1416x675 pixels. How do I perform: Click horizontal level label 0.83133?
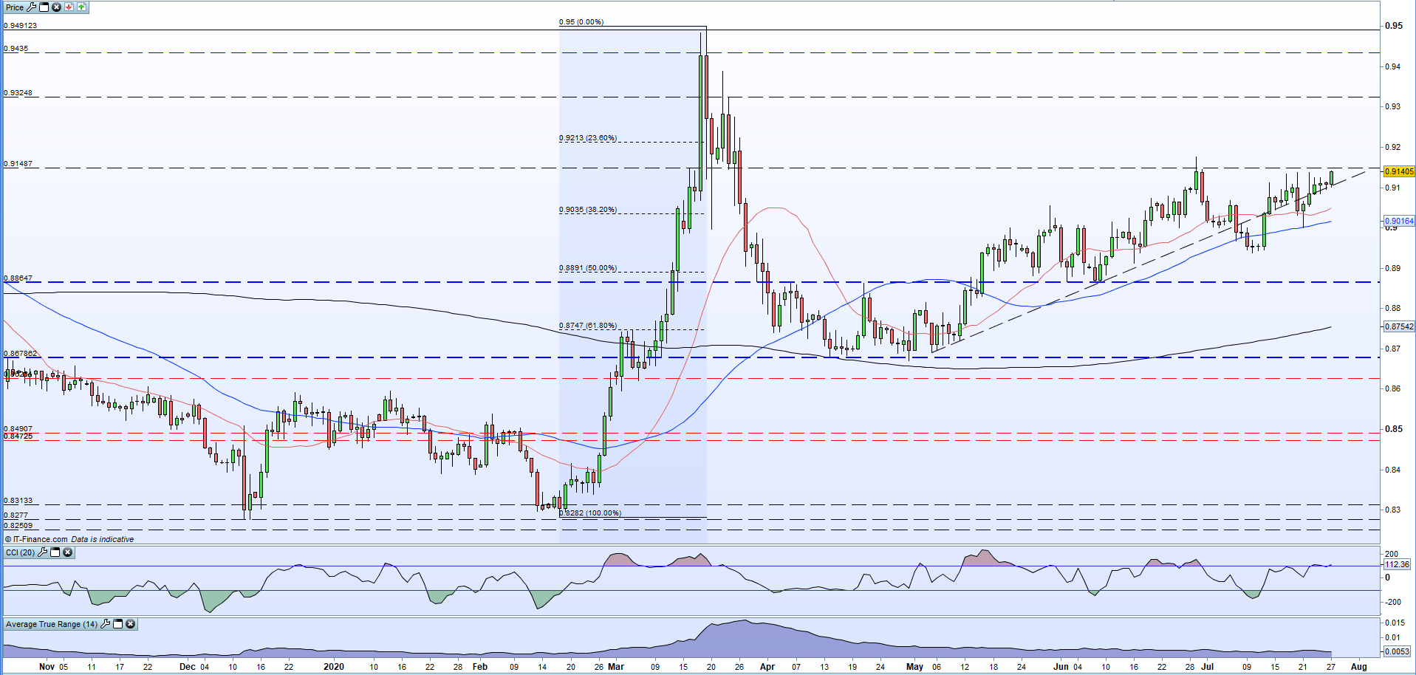18,501
